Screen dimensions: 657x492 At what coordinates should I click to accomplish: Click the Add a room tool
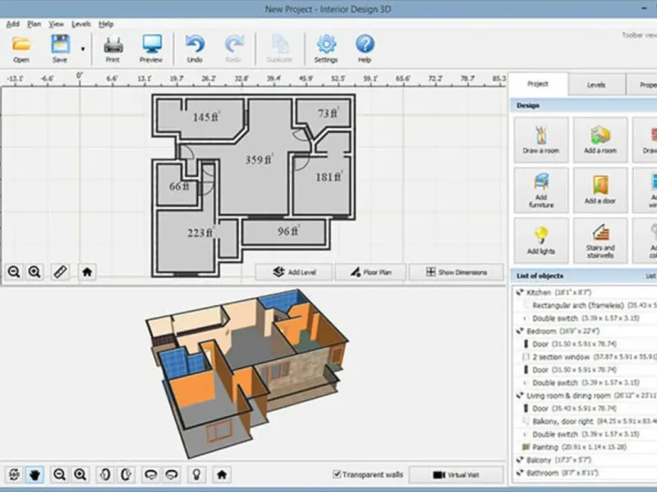[600, 139]
